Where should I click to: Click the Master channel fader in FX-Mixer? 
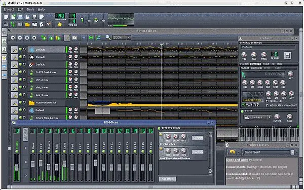17,168
